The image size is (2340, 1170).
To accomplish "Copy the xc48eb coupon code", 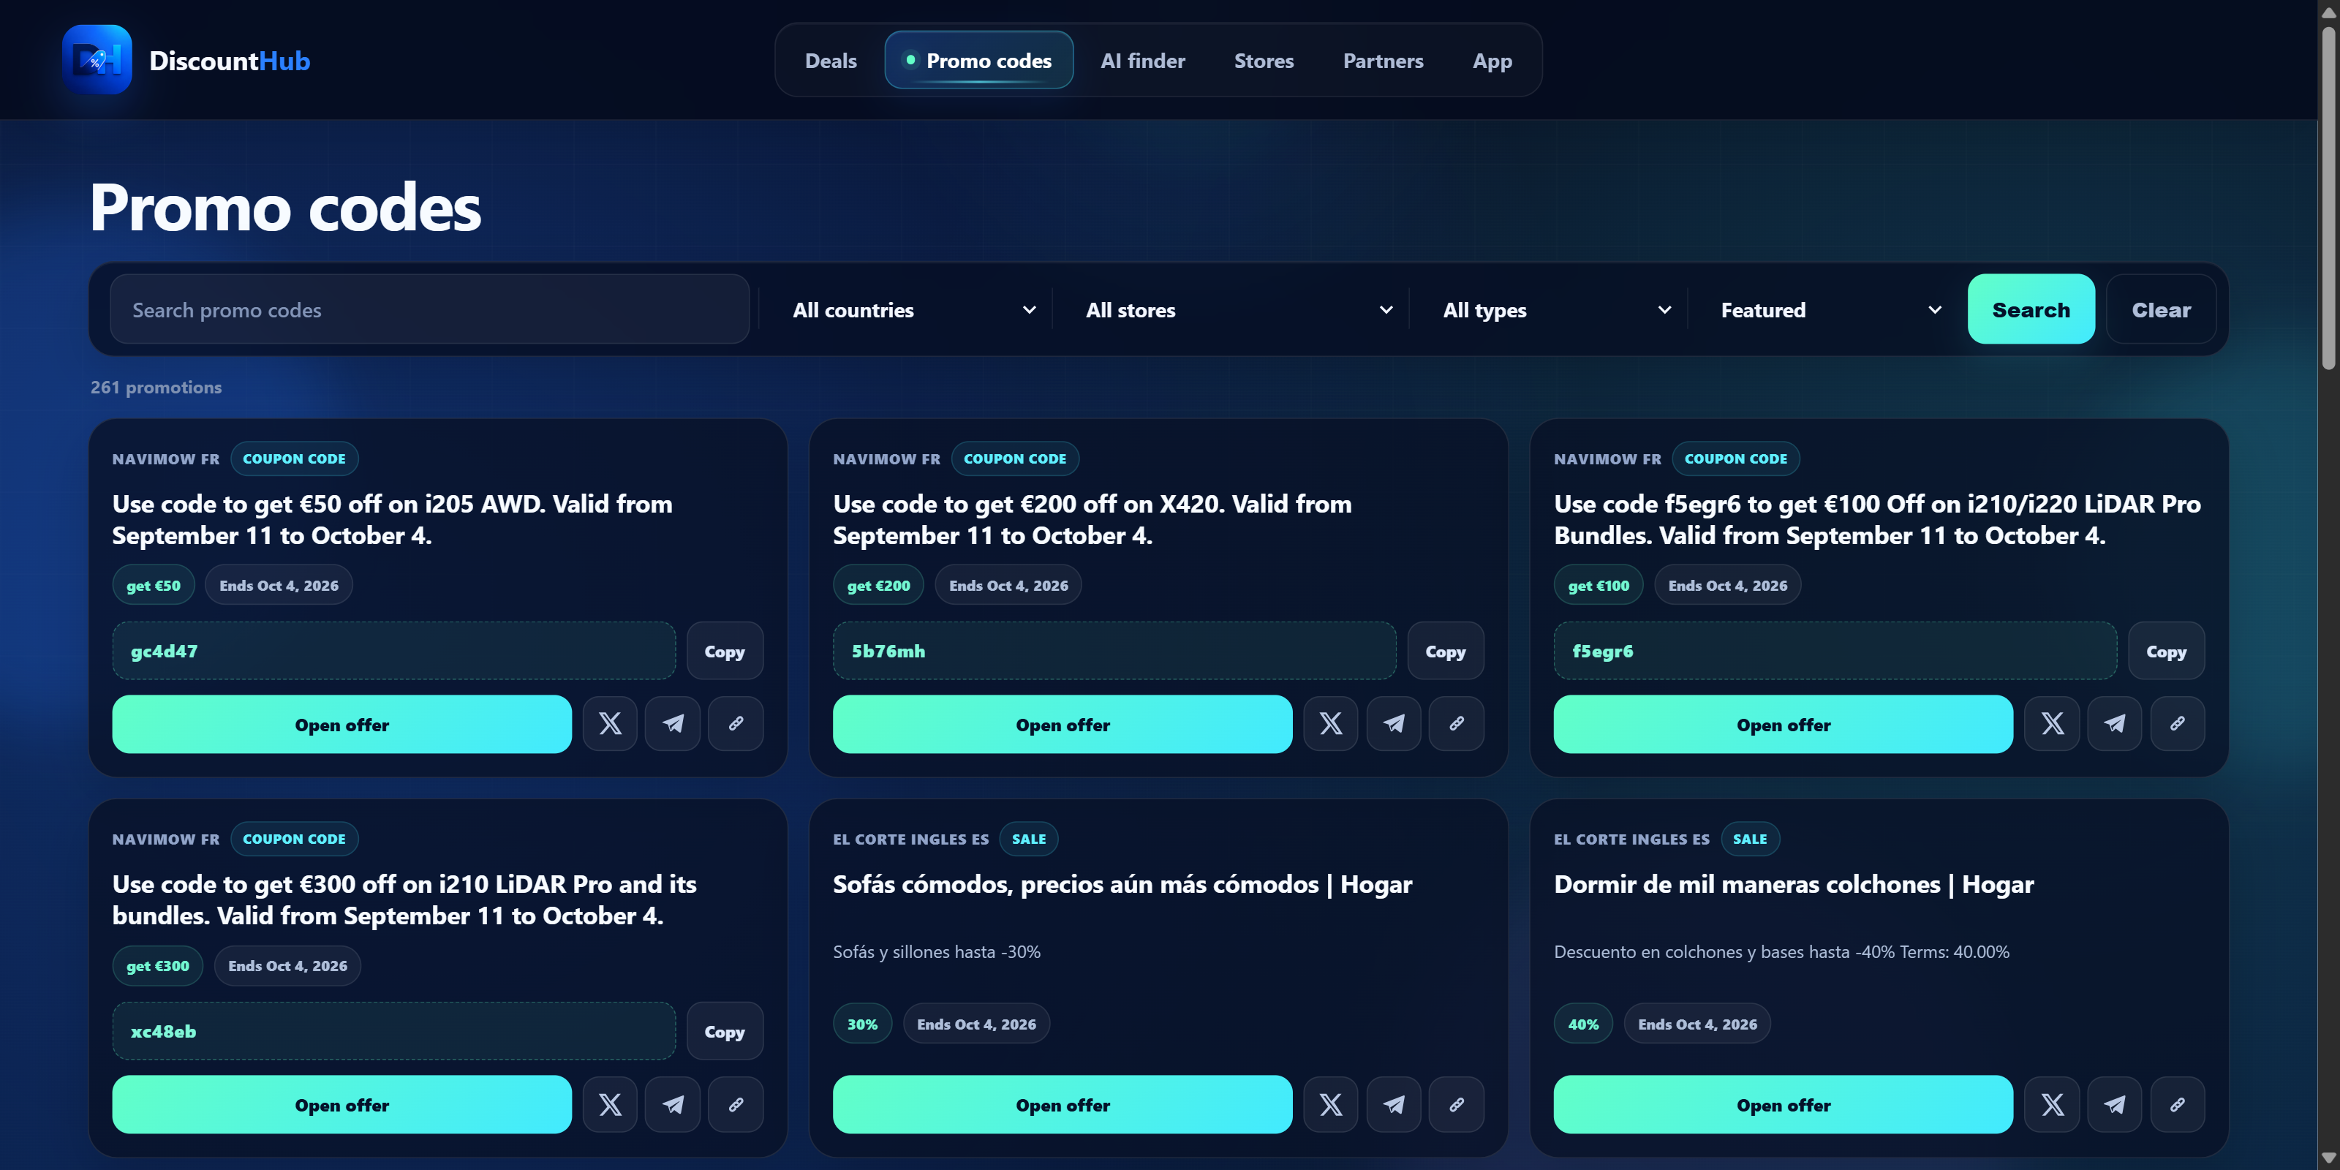I will tap(724, 1031).
